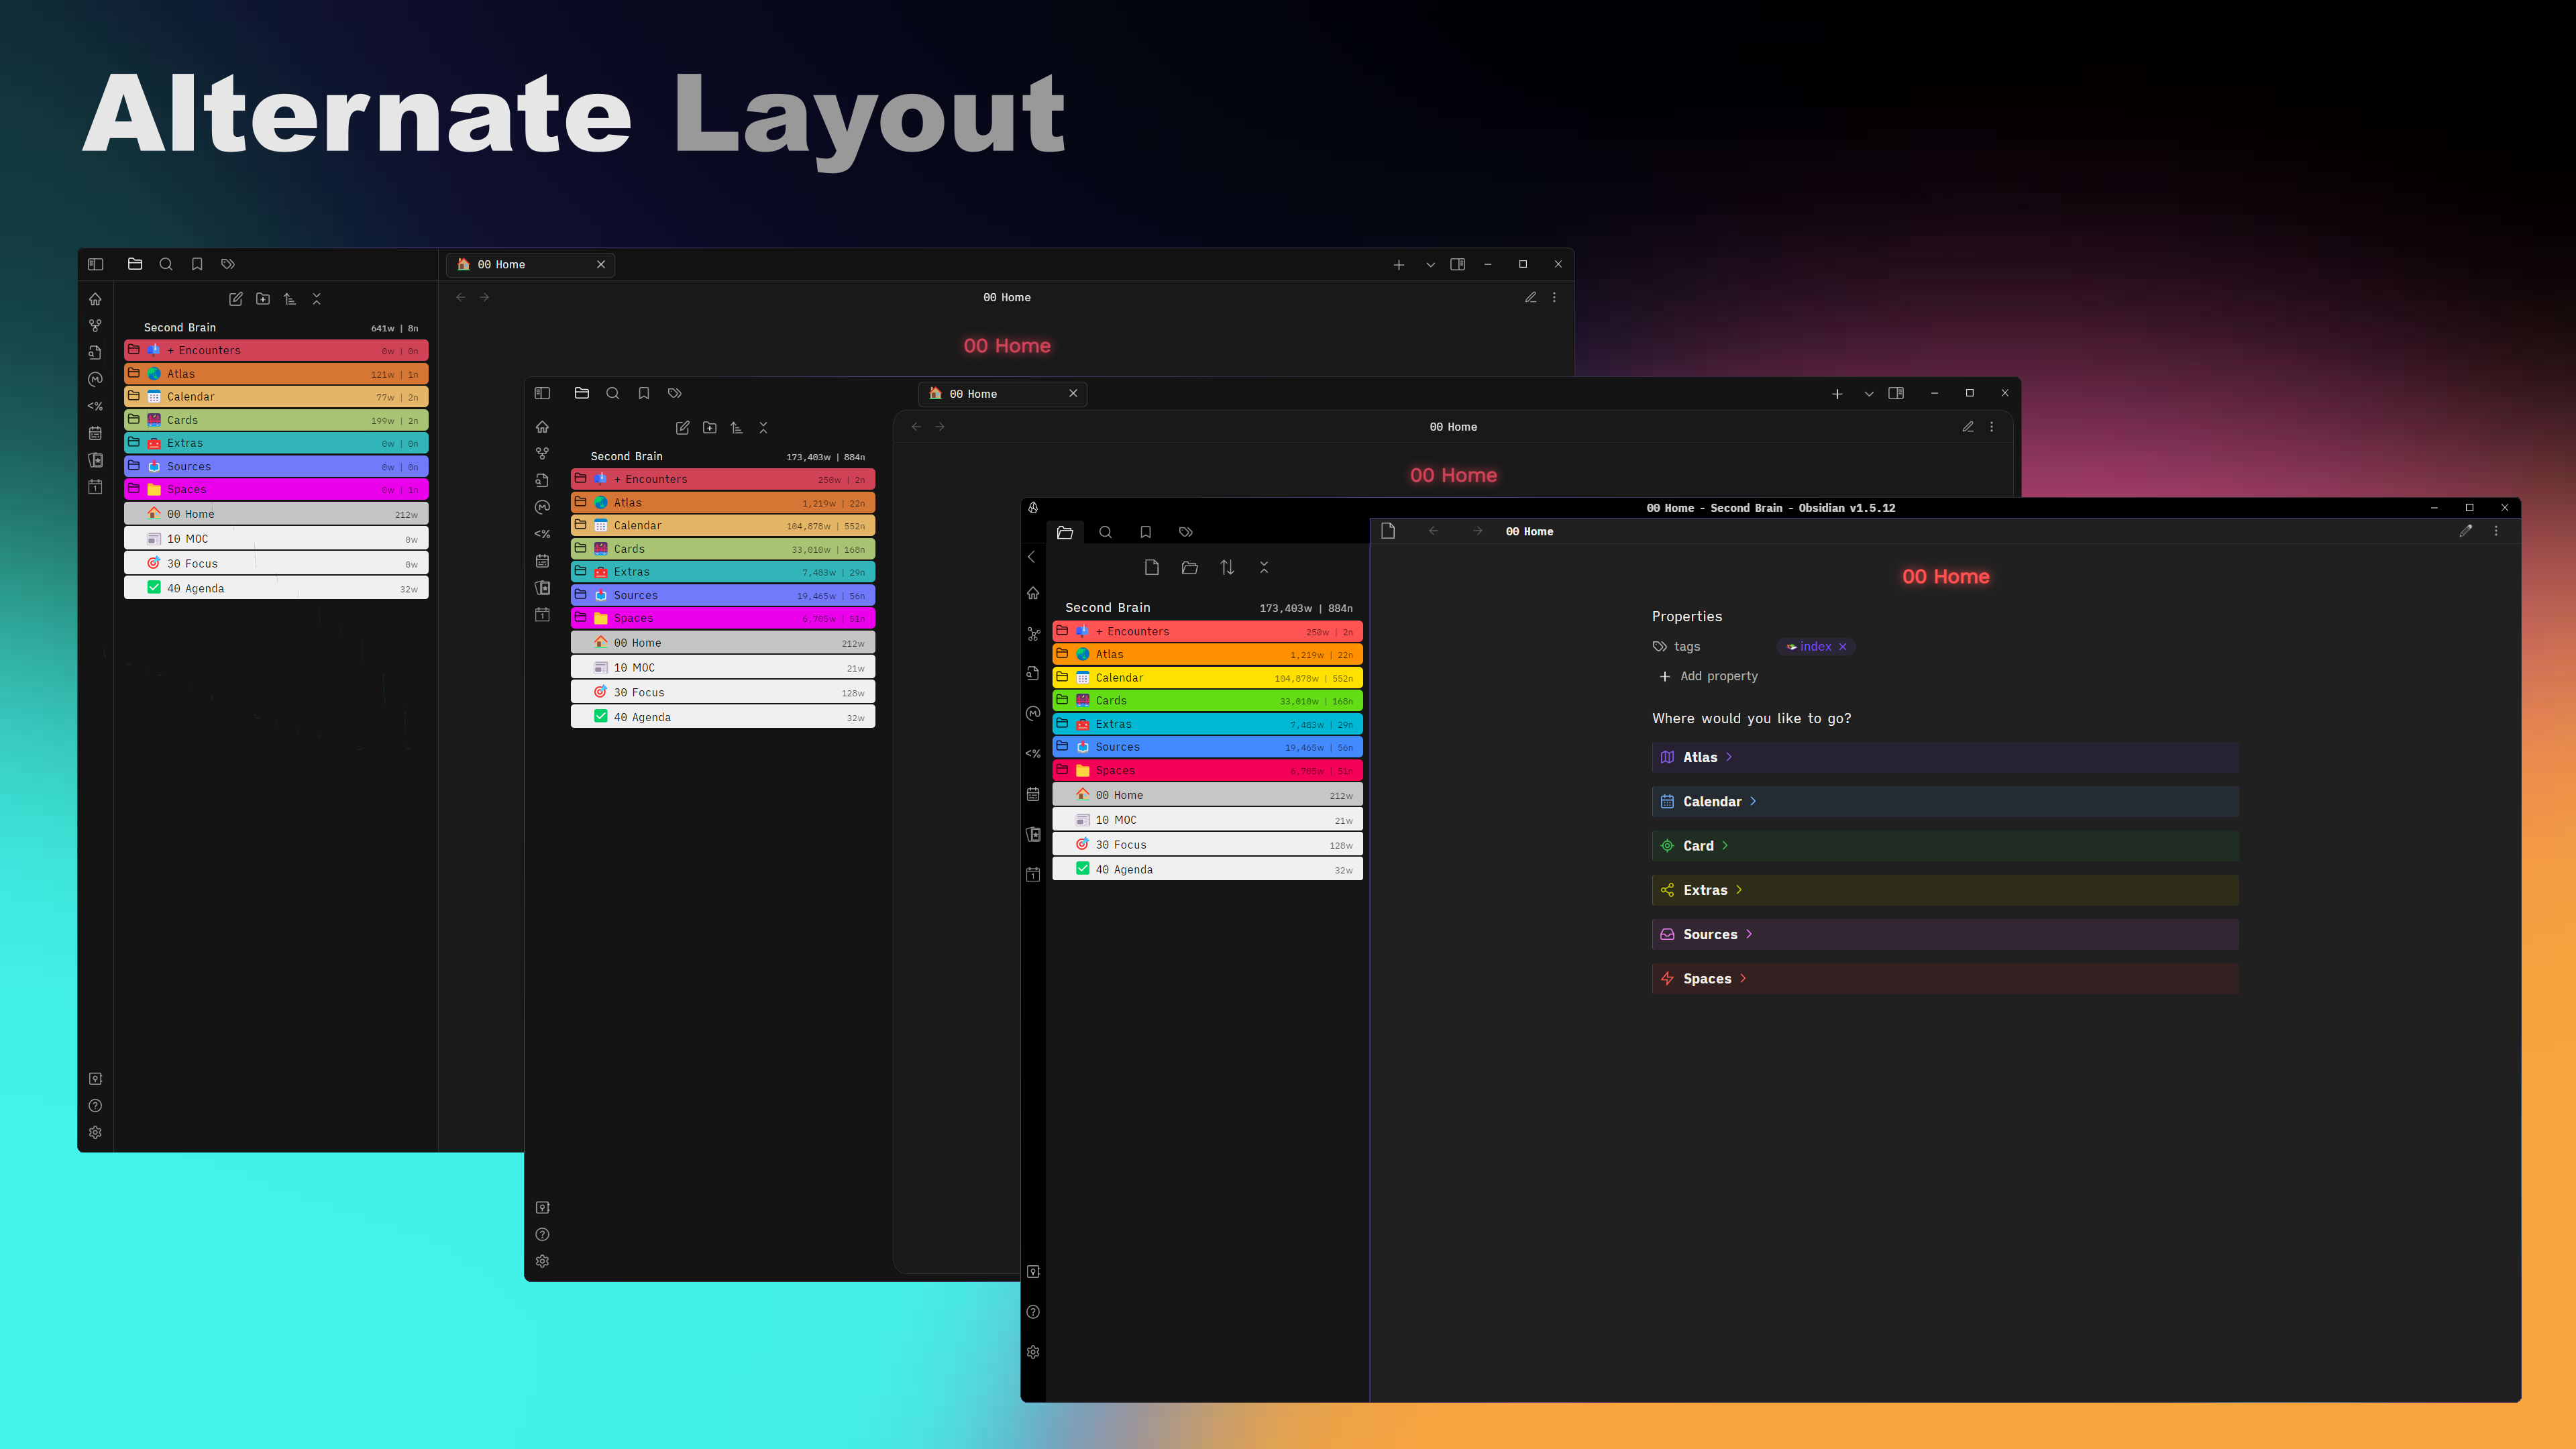Image resolution: width=2576 pixels, height=1449 pixels.
Task: Collapse all folders via the frontmost window's collapse icon
Action: pos(1264,567)
